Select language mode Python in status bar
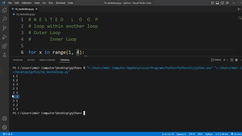This screenshot has width=242, height=136. [x=209, y=134]
